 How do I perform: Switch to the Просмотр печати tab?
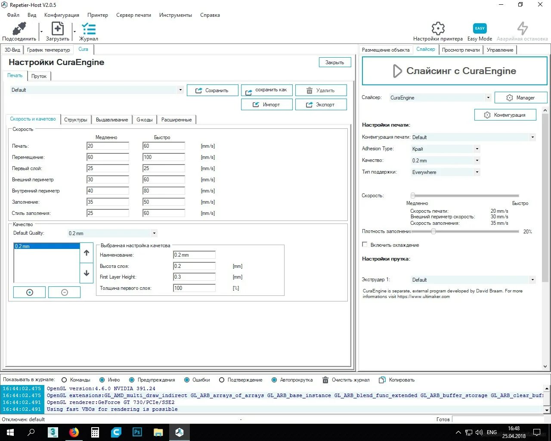tap(461, 50)
